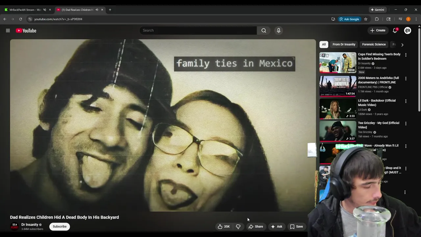Open 2000 Meters to Andriivka thumbnail
Image resolution: width=421 pixels, height=237 pixels.
click(338, 86)
